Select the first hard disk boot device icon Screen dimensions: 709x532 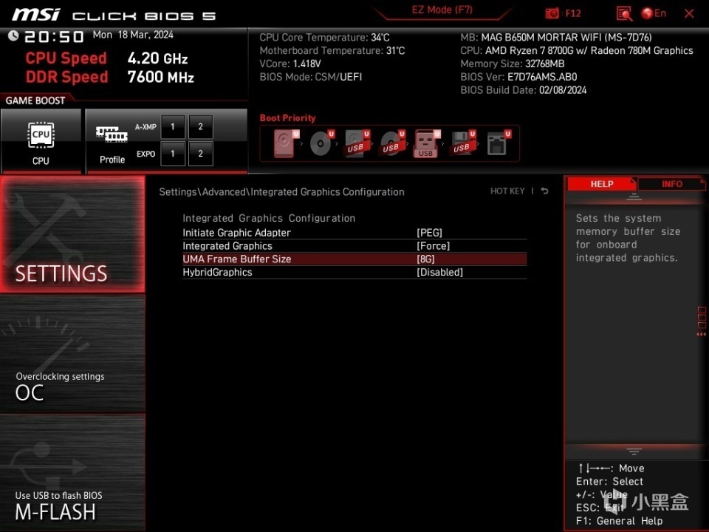287,143
